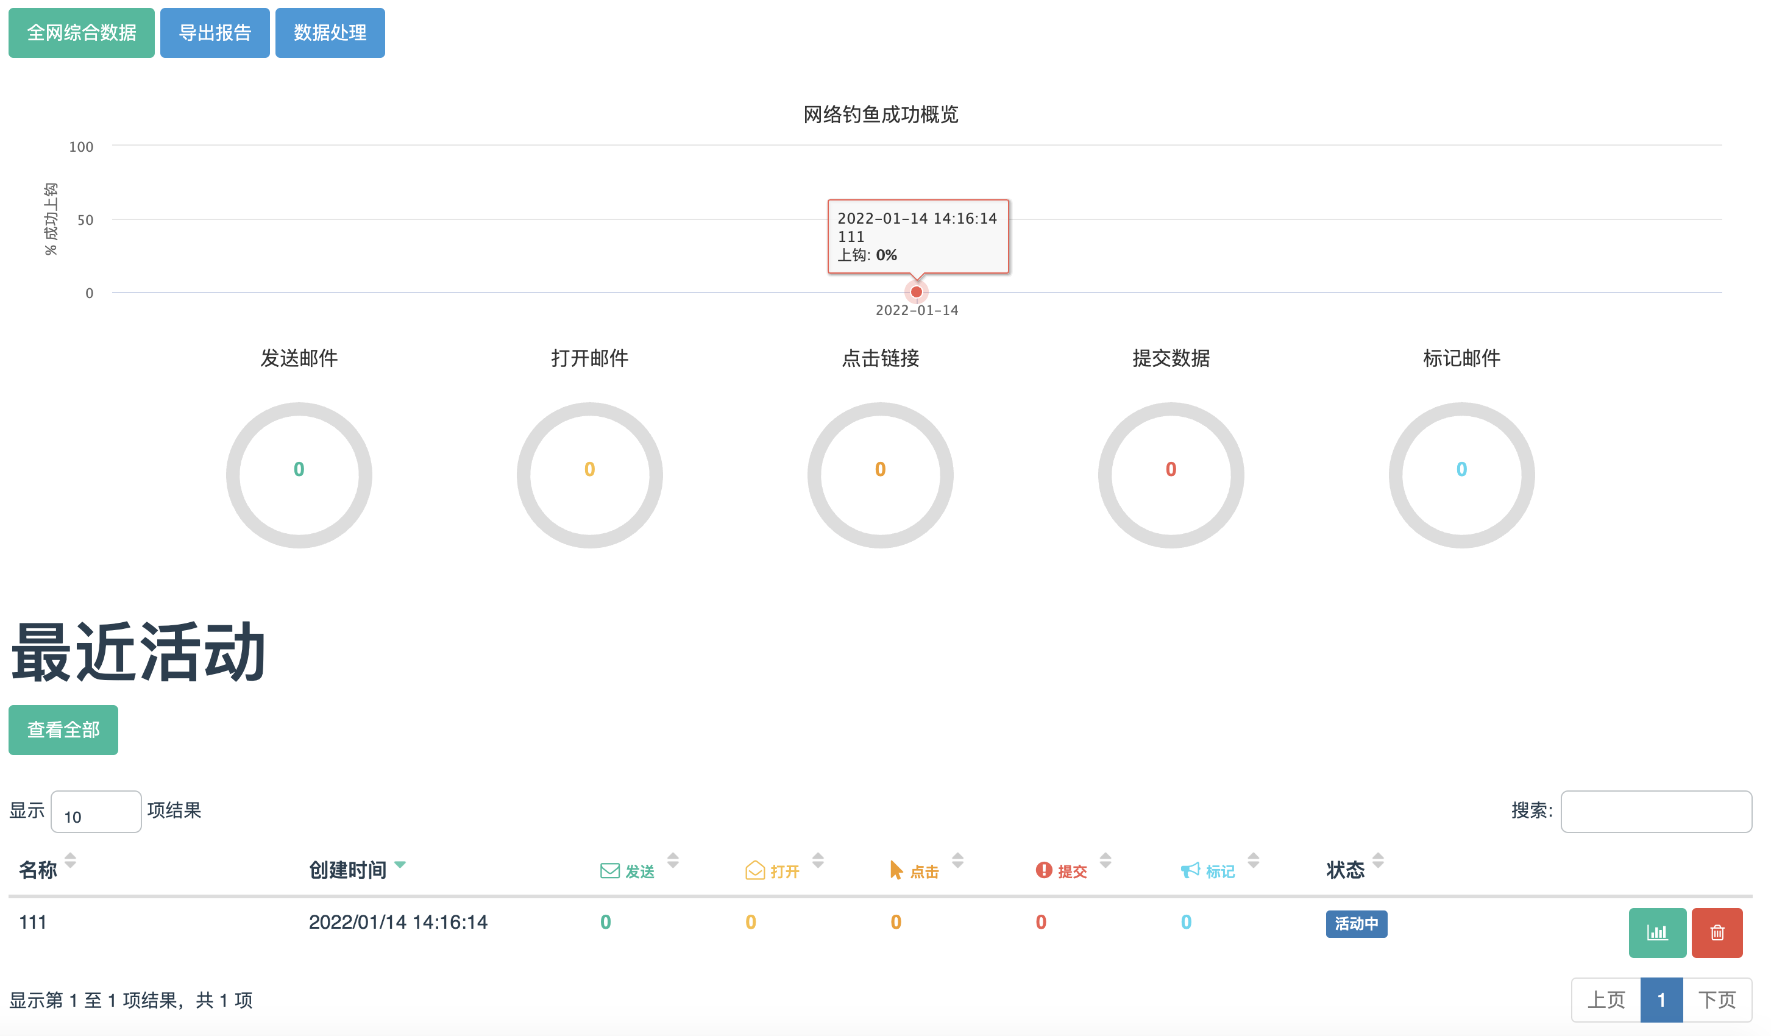Click the 点击链接 donut gauge
This screenshot has width=1771, height=1036.
[x=881, y=475]
